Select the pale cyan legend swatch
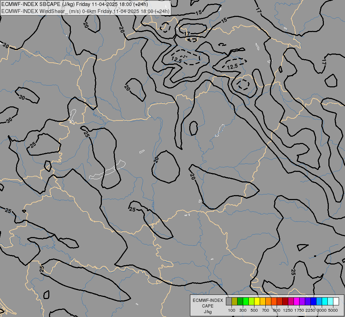 pyautogui.click(x=331, y=302)
